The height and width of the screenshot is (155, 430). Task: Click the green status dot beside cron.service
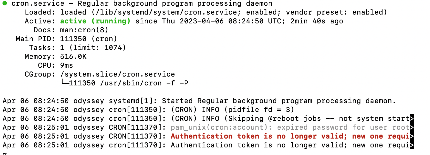pyautogui.click(x=5, y=3)
